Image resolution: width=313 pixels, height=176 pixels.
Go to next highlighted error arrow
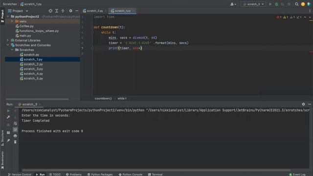pyautogui.click(x=310, y=18)
